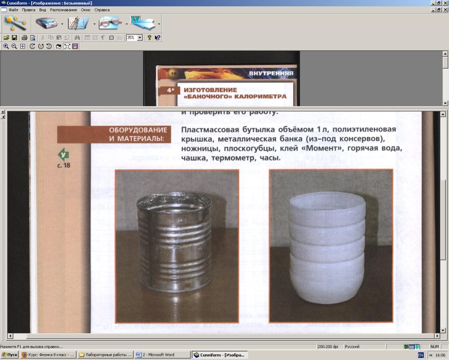
Task: Click the NUM indicator in the status bar
Action: point(434,347)
